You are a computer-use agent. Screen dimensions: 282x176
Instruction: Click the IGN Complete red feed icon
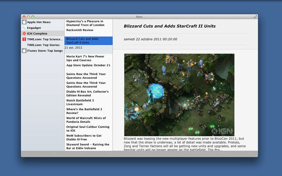click(x=24, y=33)
